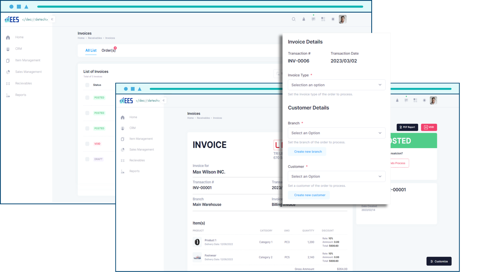
Task: Toggle the sun theme mode icon
Action: 333,19
